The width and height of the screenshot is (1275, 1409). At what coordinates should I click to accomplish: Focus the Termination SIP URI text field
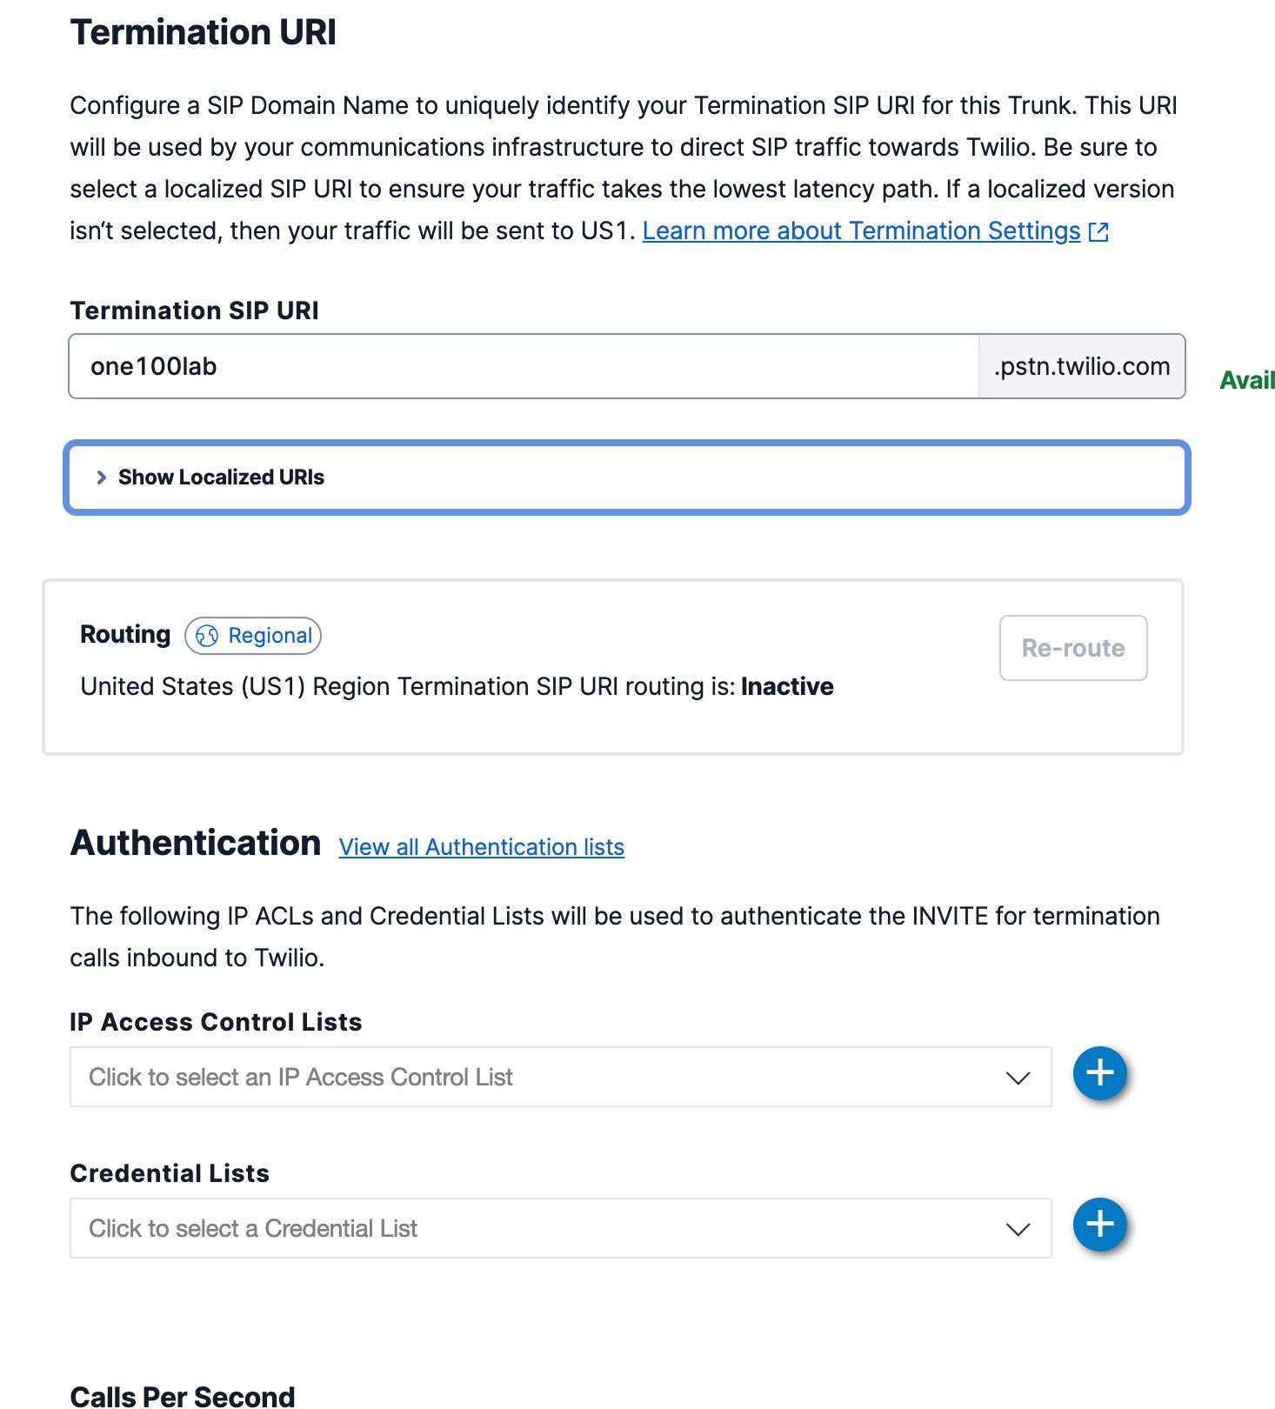[x=524, y=367]
